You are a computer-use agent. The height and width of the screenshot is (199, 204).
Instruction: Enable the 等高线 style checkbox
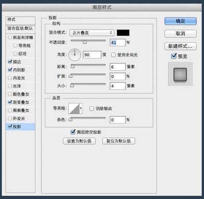coord(15,45)
